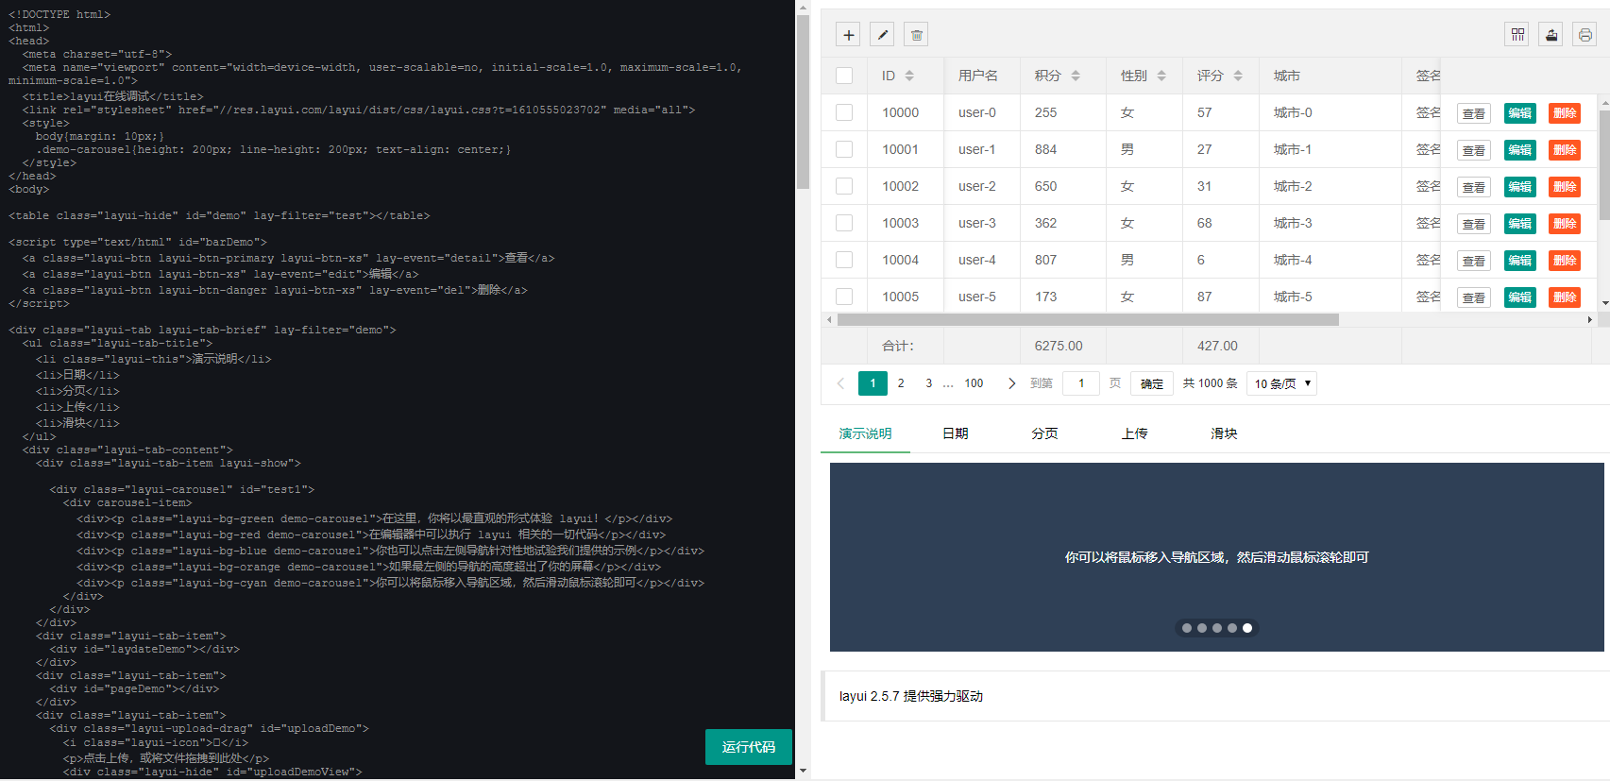Click 编辑 for user-3 row
1610x781 pixels.
click(1519, 224)
